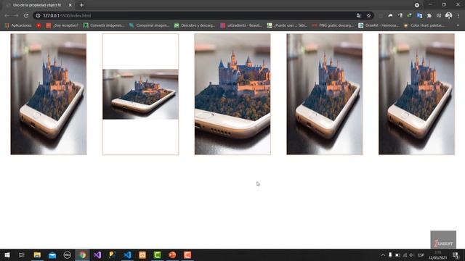
Task: Show hidden system tray icons chevron
Action: click(383, 255)
